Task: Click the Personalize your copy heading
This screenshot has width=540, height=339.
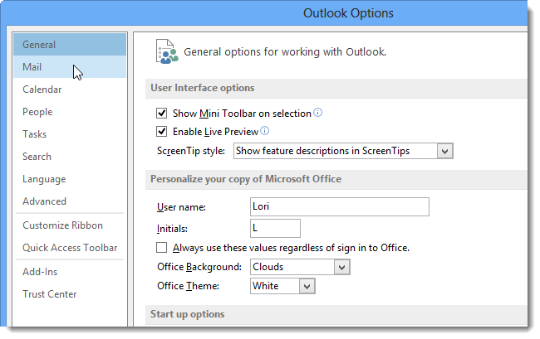Action: coord(246,179)
